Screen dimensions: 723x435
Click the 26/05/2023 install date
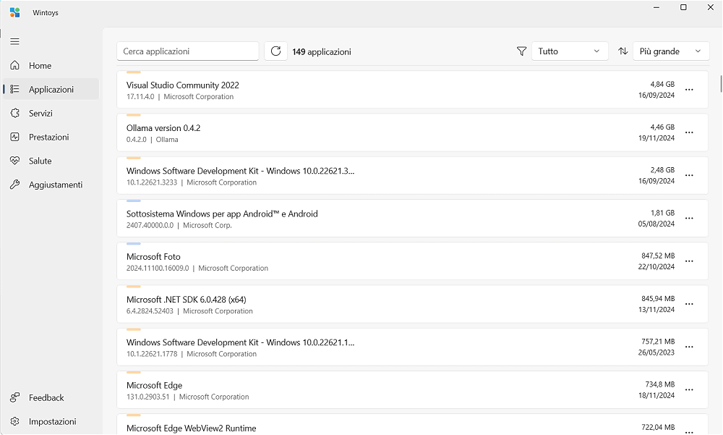pos(656,352)
